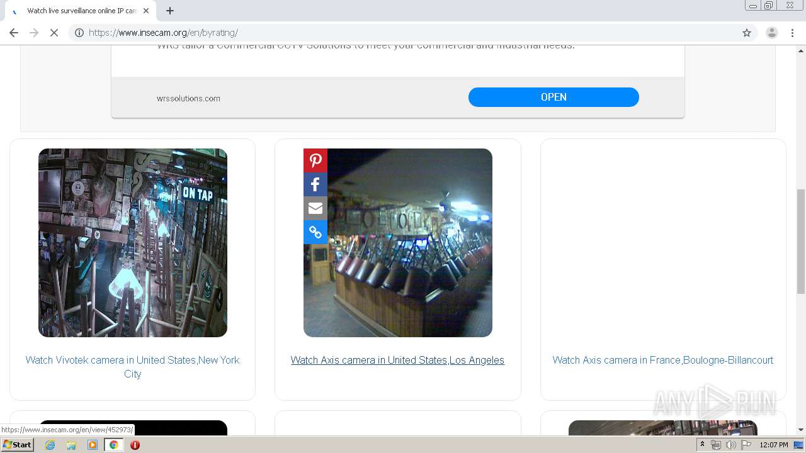Open 'Watch Axis camera in United States, Los Angeles' link
Viewport: 806px width, 453px height.
click(x=397, y=360)
